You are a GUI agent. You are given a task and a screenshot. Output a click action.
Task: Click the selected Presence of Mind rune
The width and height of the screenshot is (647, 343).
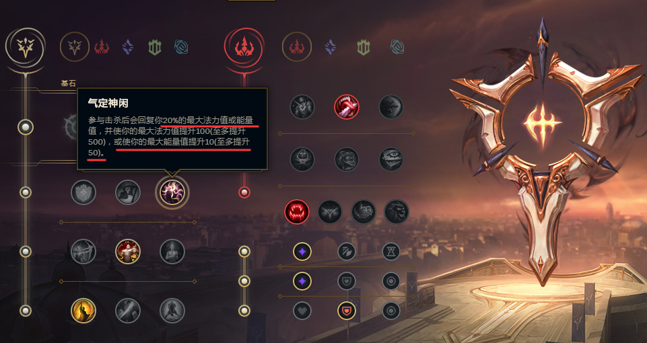(x=172, y=192)
